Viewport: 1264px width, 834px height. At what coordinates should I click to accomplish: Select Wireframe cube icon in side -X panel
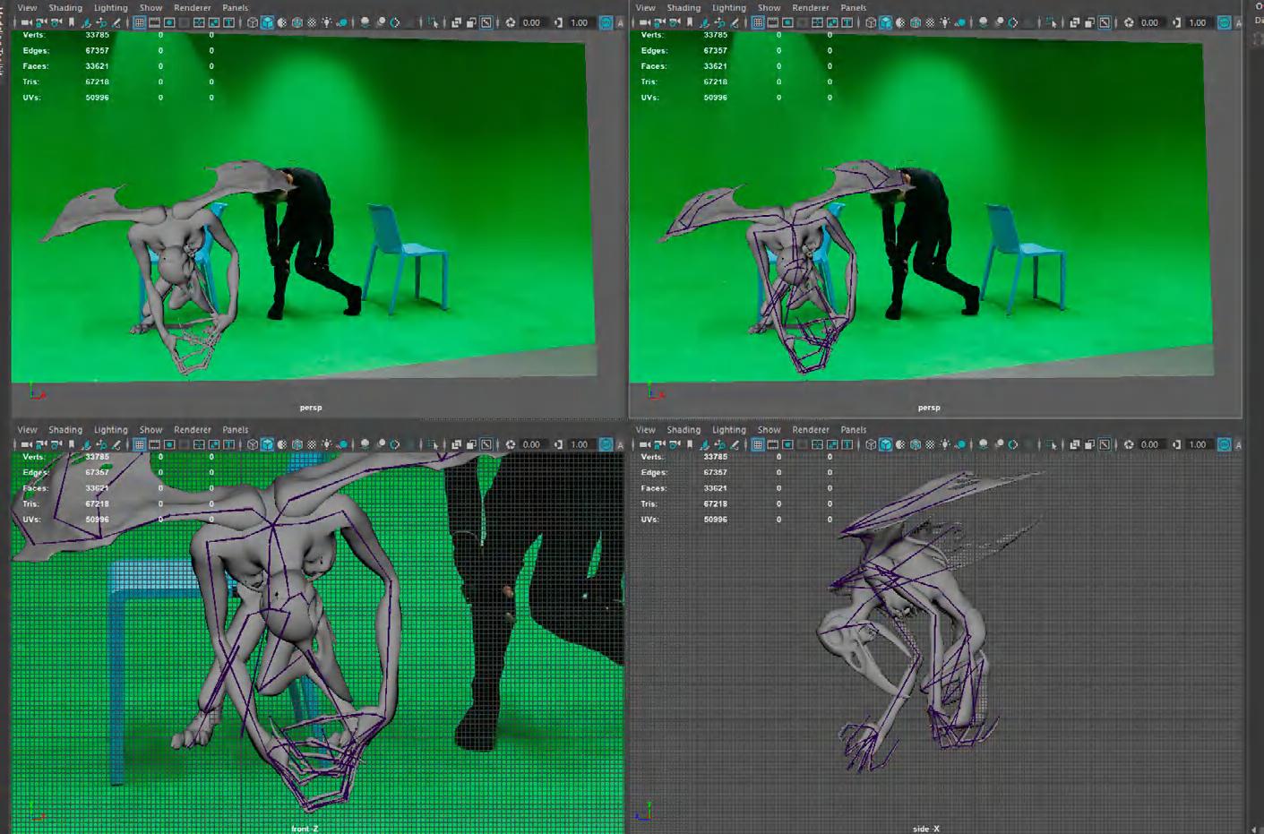(x=871, y=444)
